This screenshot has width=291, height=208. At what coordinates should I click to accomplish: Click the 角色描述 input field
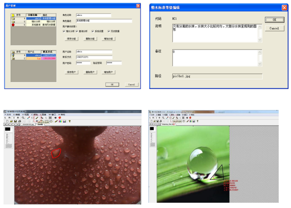[104, 21]
